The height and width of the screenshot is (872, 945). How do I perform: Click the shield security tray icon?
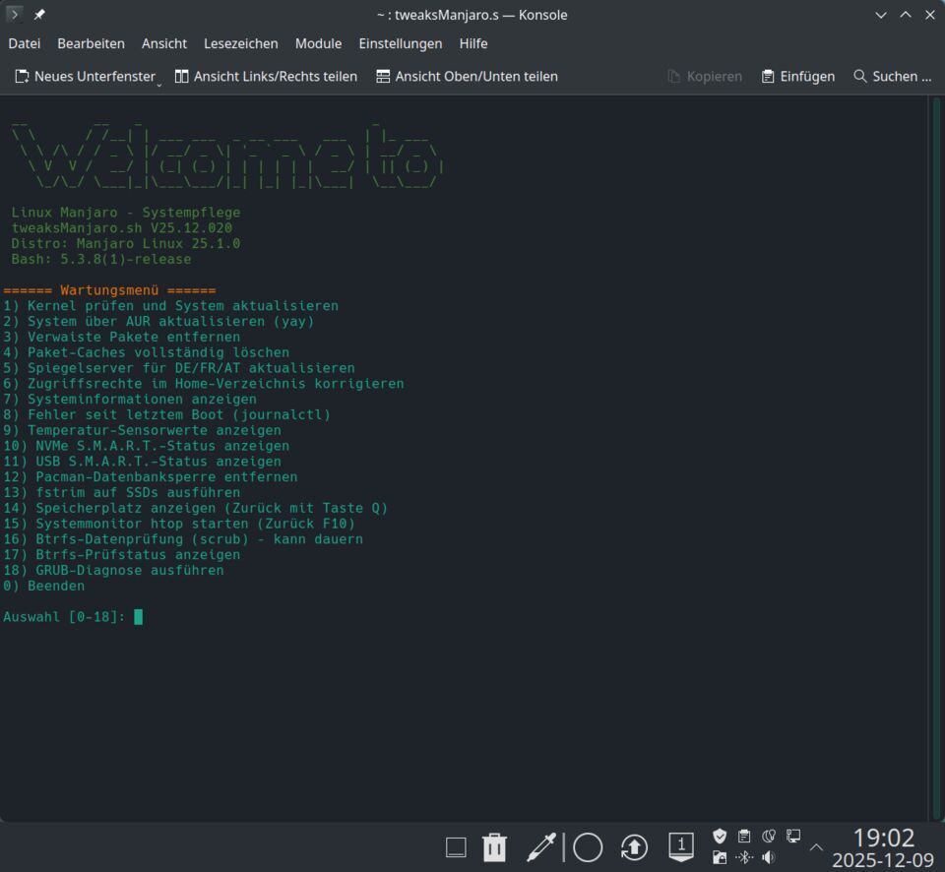[x=720, y=837]
